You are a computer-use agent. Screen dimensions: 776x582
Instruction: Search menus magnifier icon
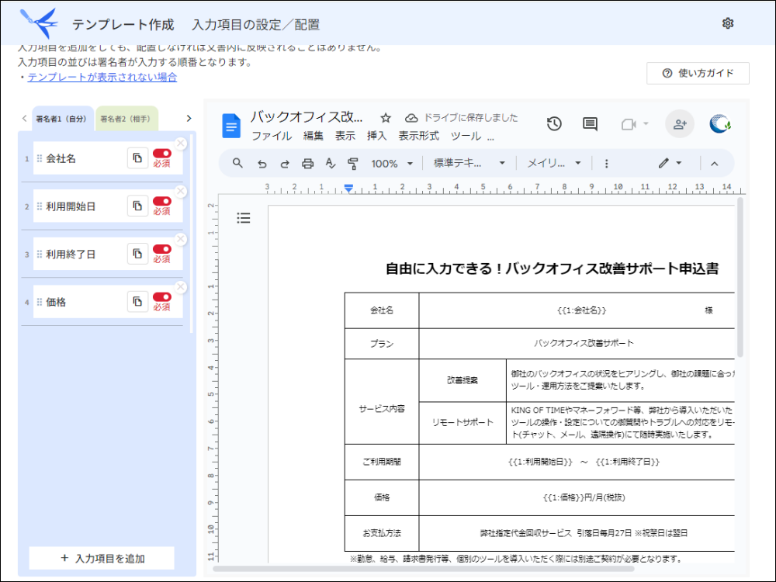point(237,163)
